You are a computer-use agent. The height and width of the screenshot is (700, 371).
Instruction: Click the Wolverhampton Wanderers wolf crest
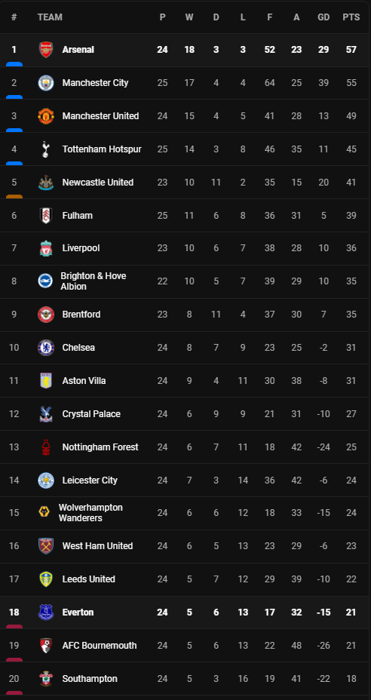[44, 512]
